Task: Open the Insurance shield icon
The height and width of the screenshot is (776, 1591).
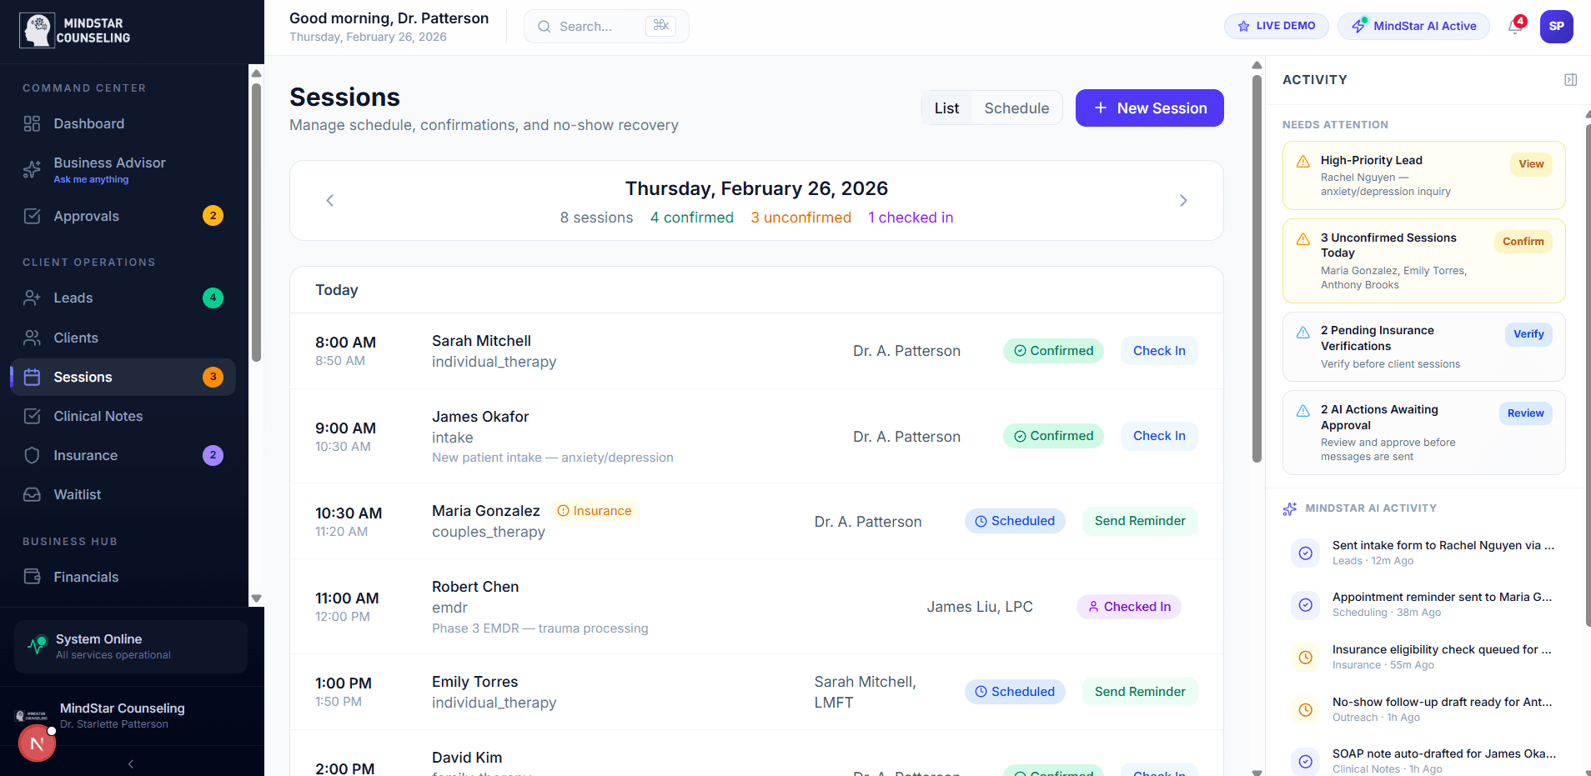Action: click(32, 455)
